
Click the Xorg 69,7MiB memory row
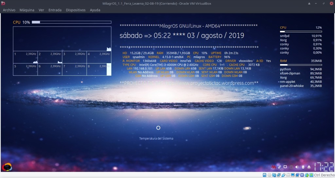[301, 77]
